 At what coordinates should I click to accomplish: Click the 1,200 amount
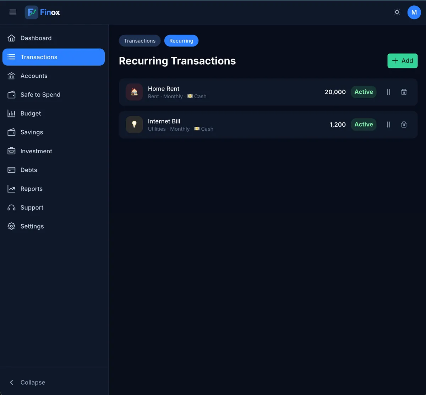click(x=338, y=125)
